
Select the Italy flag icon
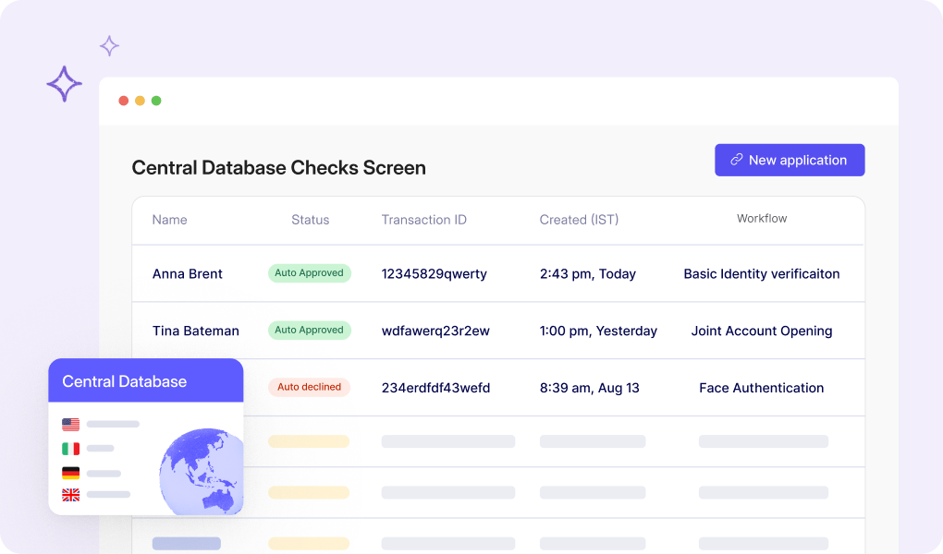(70, 448)
